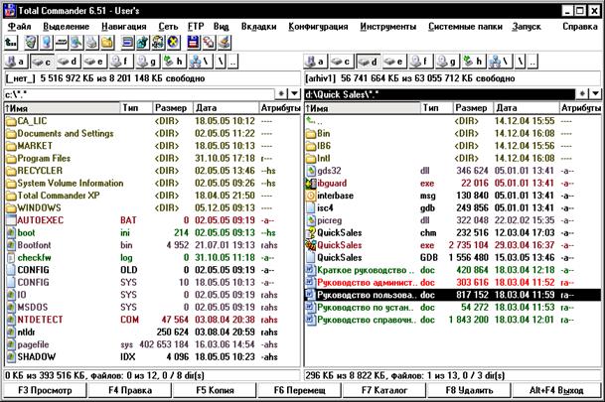Screen dimensions: 605x402
Task: Open network neighborhood in left panel
Action: pos(200,62)
